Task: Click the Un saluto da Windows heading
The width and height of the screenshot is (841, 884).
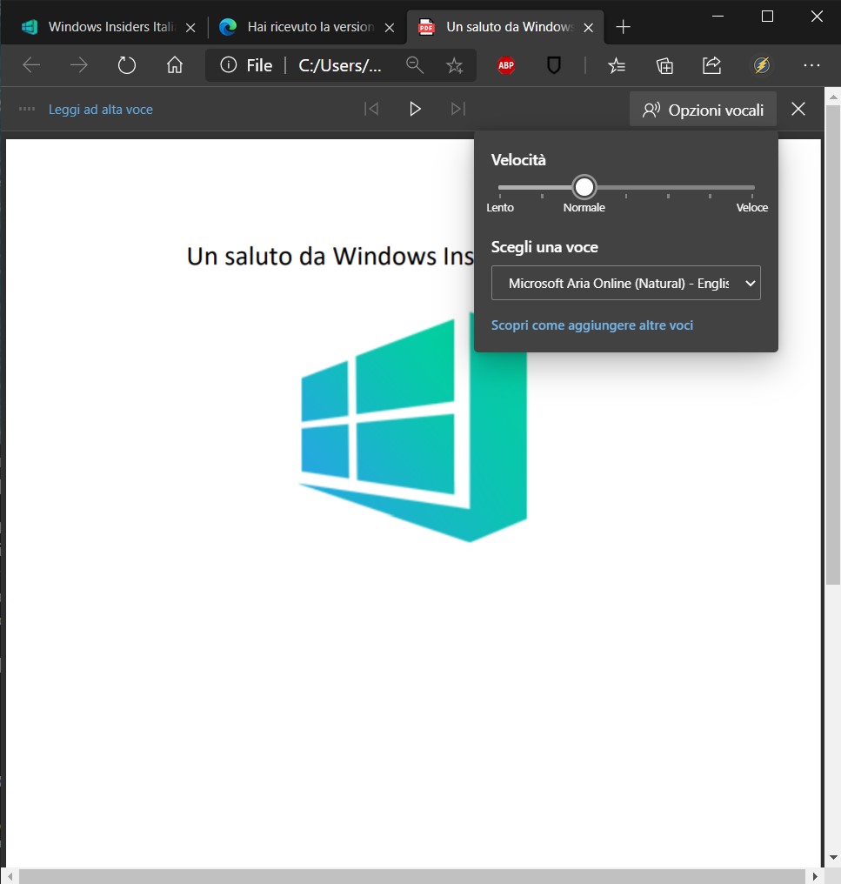Action: (330, 257)
